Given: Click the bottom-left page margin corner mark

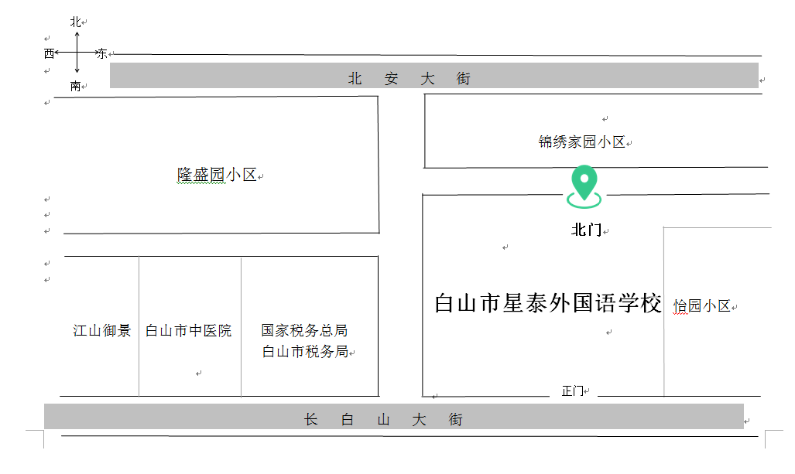Looking at the screenshot, I should click(39, 438).
